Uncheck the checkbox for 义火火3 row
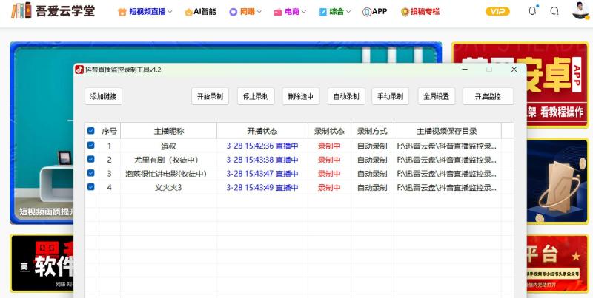Viewport: 593px width, 298px height. (x=90, y=187)
